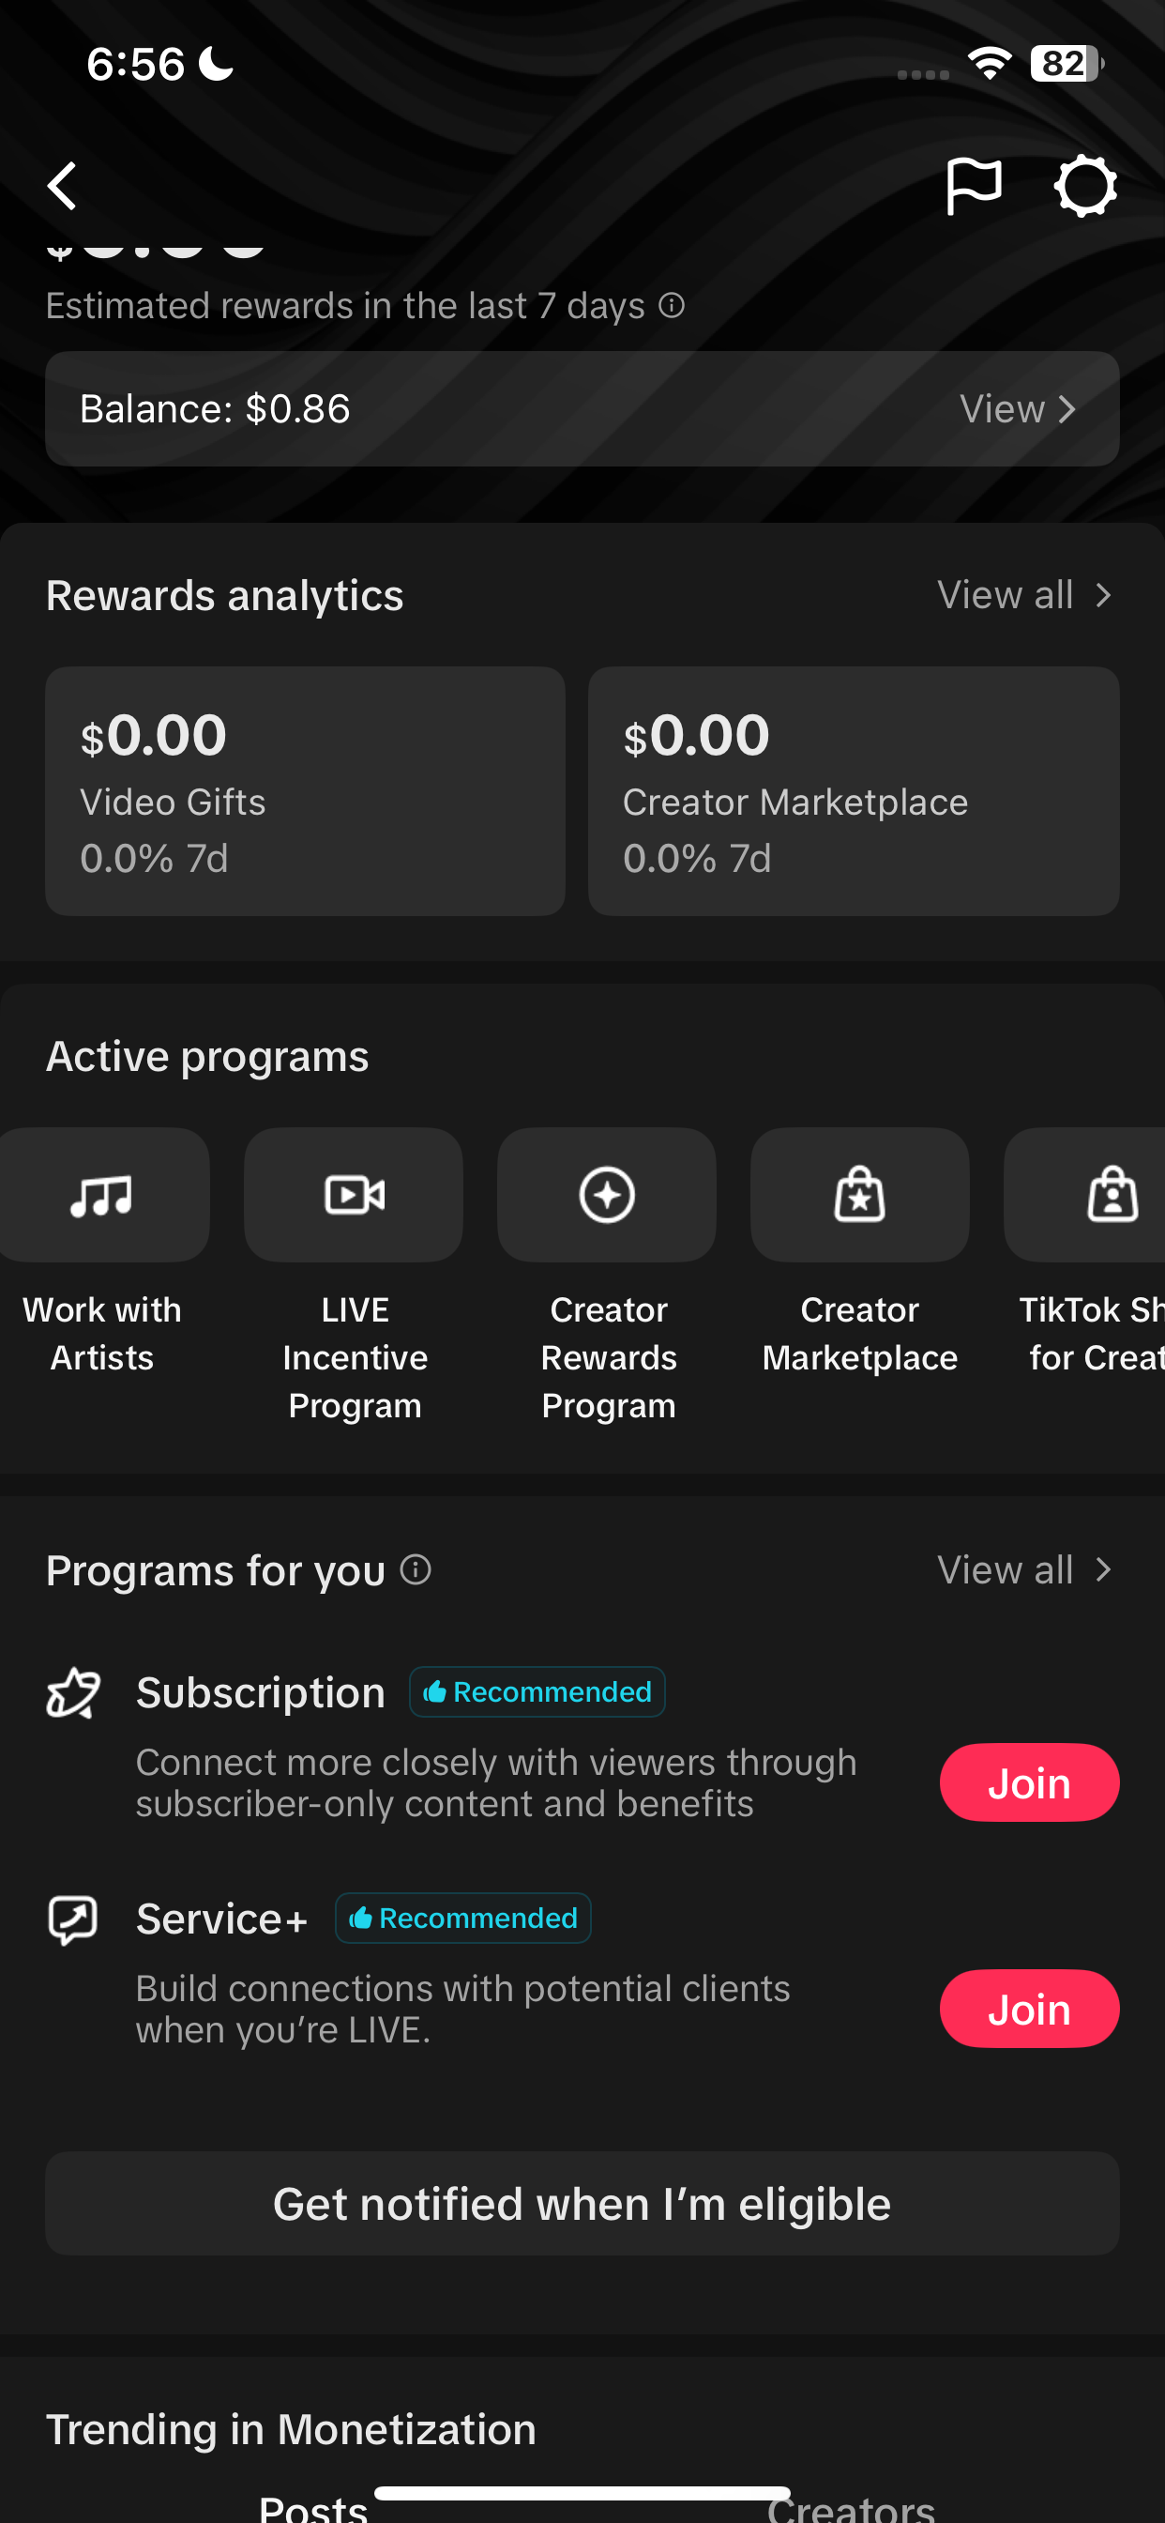This screenshot has height=2523, width=1165.
Task: Open Work with Artists music icon
Action: pyautogui.click(x=103, y=1195)
